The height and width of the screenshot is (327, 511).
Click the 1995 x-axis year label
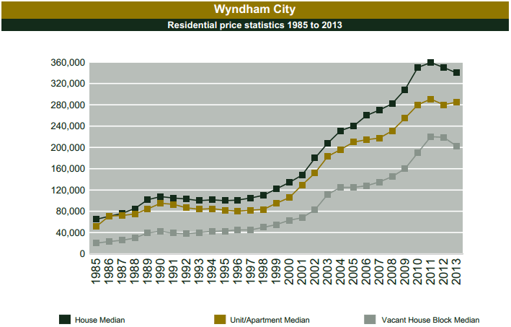(225, 271)
